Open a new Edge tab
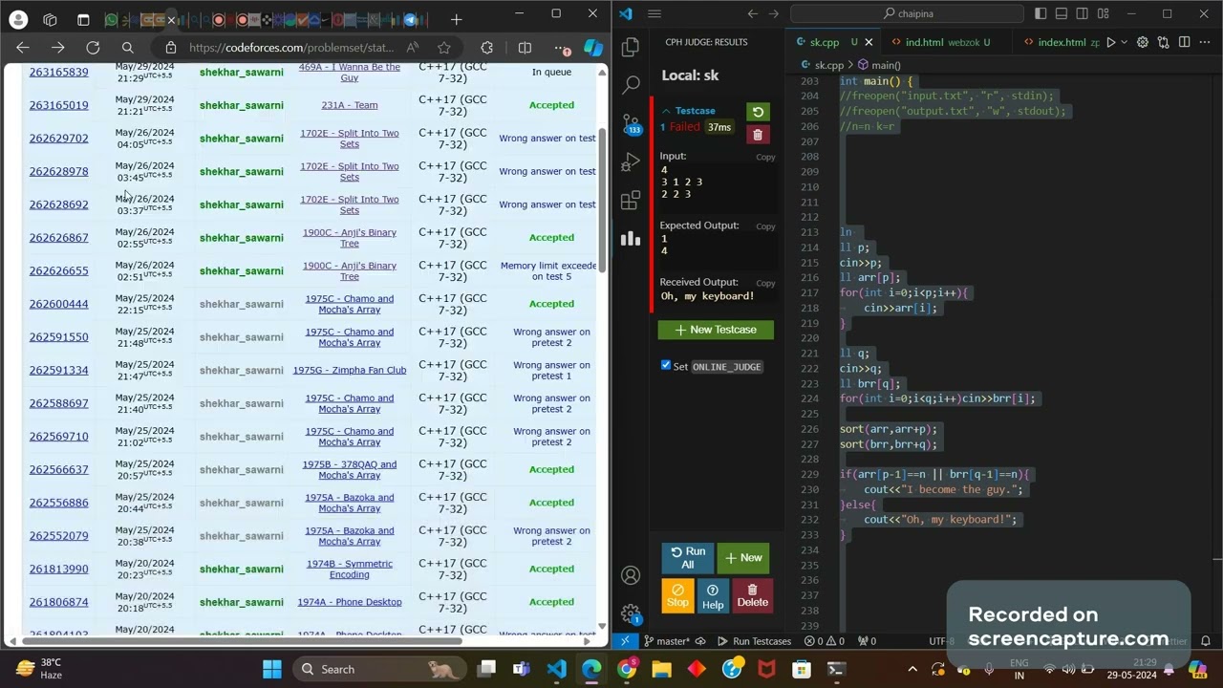Image resolution: width=1223 pixels, height=688 pixels. pyautogui.click(x=456, y=19)
